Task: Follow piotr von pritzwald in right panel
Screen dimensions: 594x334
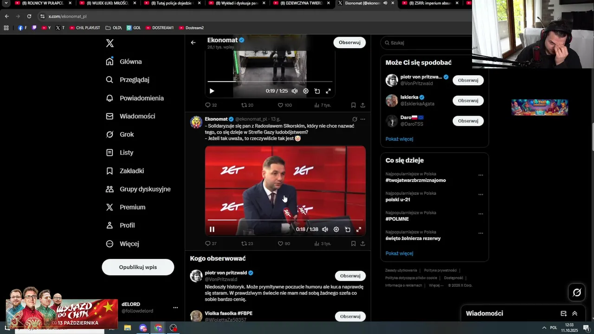Action: click(468, 80)
